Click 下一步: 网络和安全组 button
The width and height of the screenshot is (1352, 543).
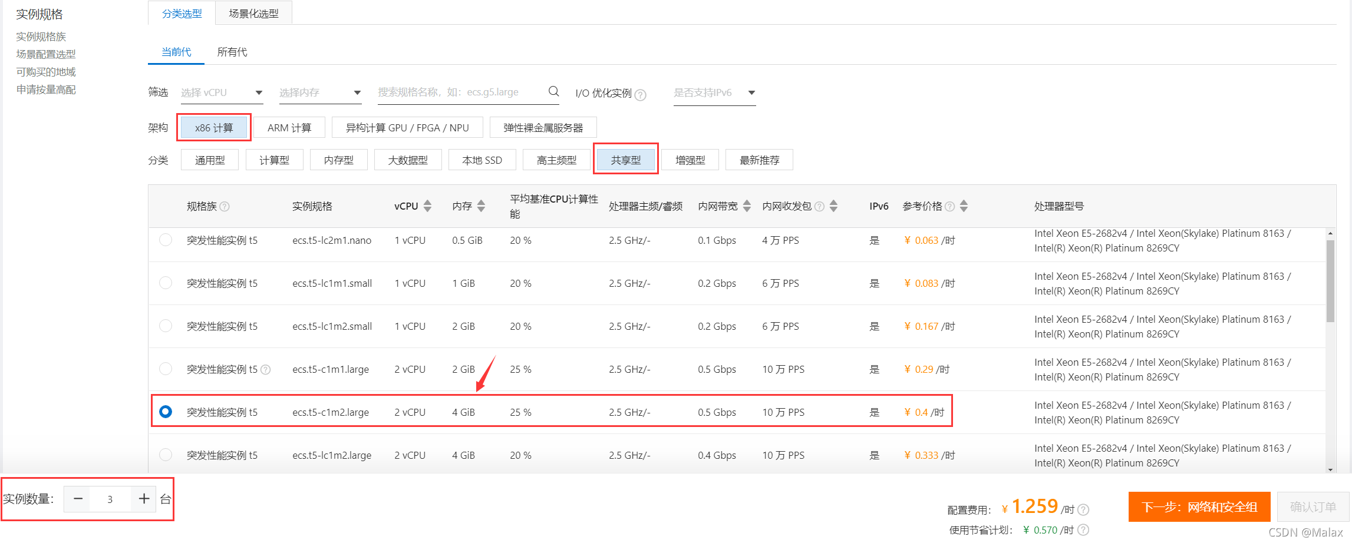pyautogui.click(x=1199, y=506)
